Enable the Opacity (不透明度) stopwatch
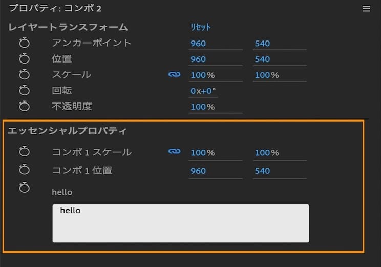Screen dimensions: 381x267 point(25,107)
